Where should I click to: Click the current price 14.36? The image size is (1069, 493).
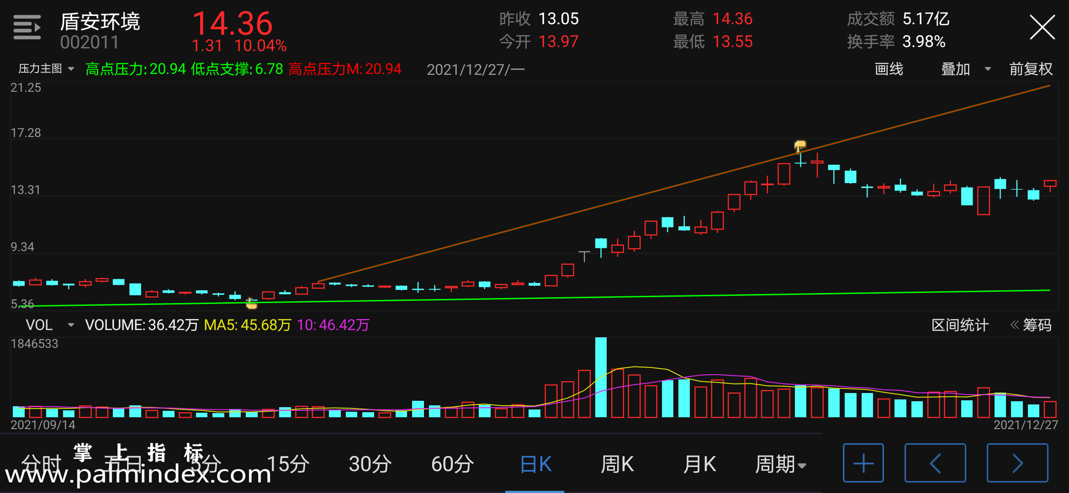(x=233, y=23)
